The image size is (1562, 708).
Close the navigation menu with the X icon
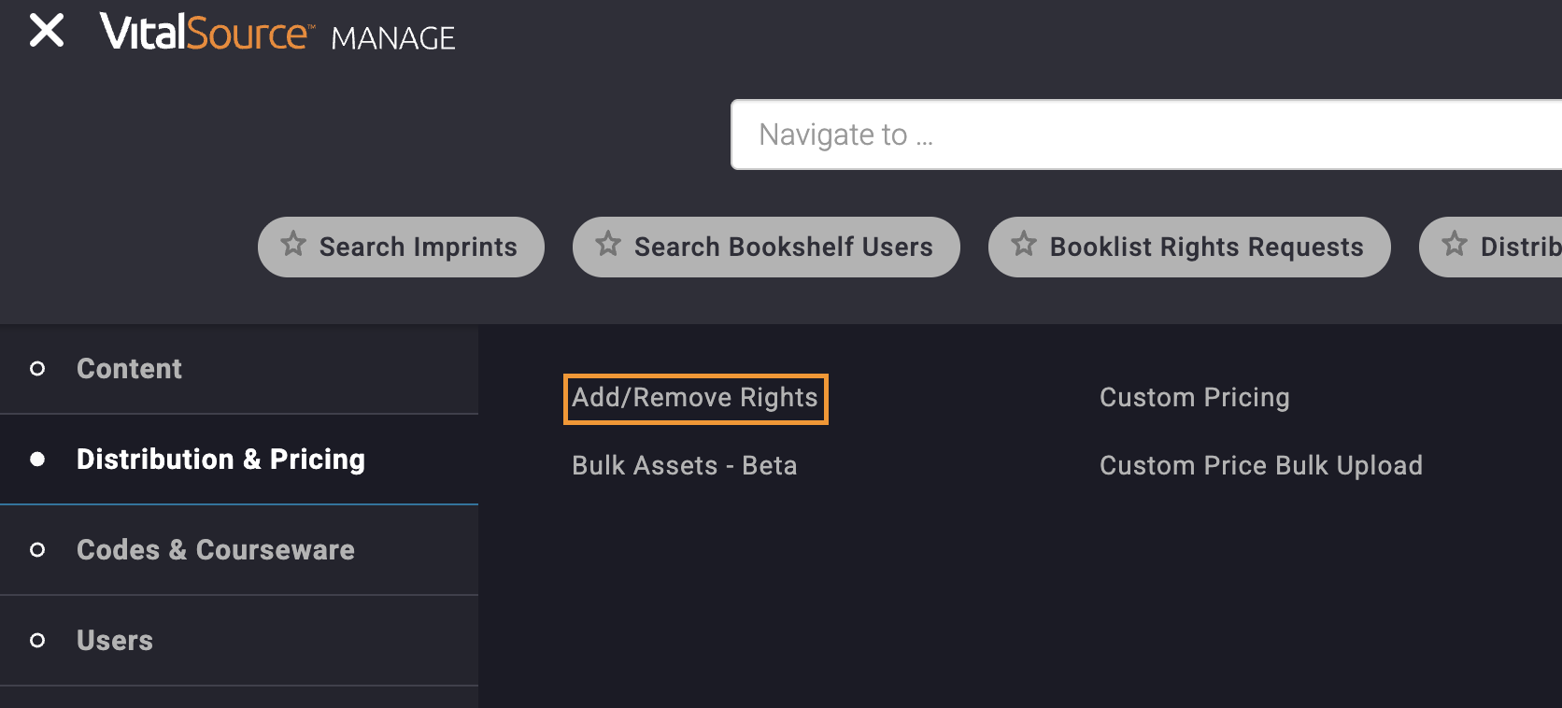(47, 30)
